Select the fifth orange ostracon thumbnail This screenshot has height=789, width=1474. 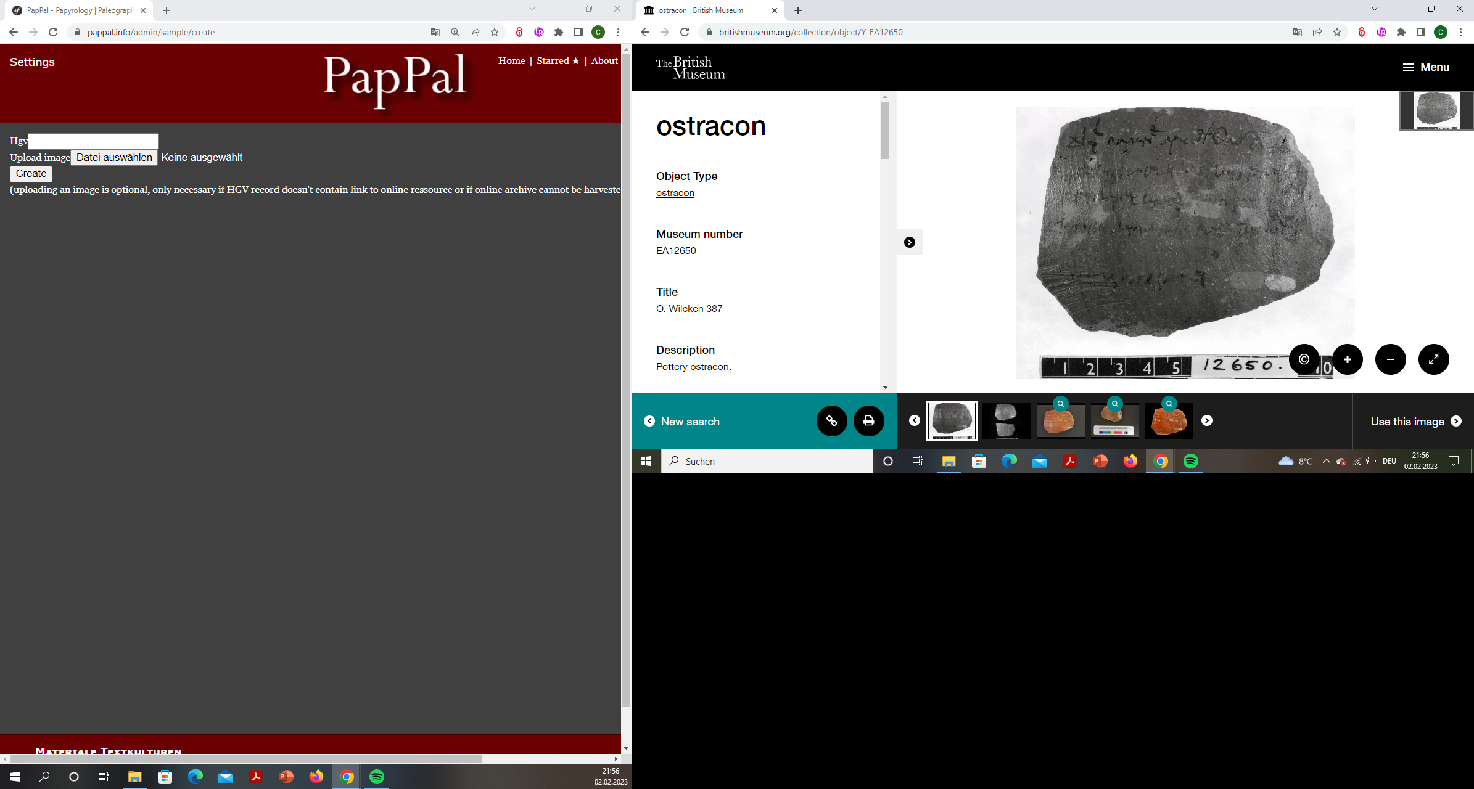tap(1169, 420)
